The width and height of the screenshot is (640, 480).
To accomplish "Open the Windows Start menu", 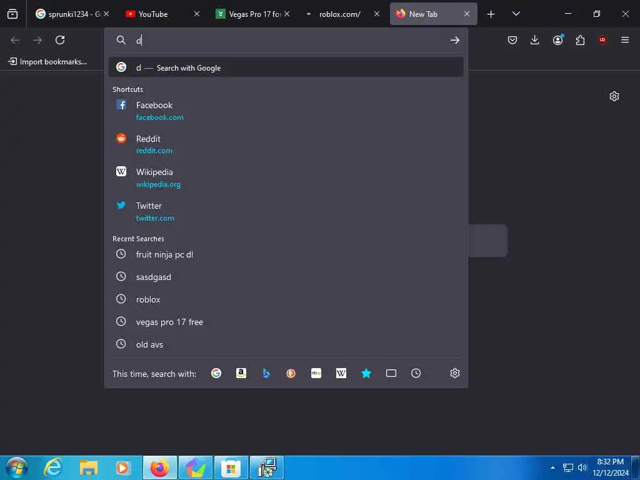I will pos(17,467).
